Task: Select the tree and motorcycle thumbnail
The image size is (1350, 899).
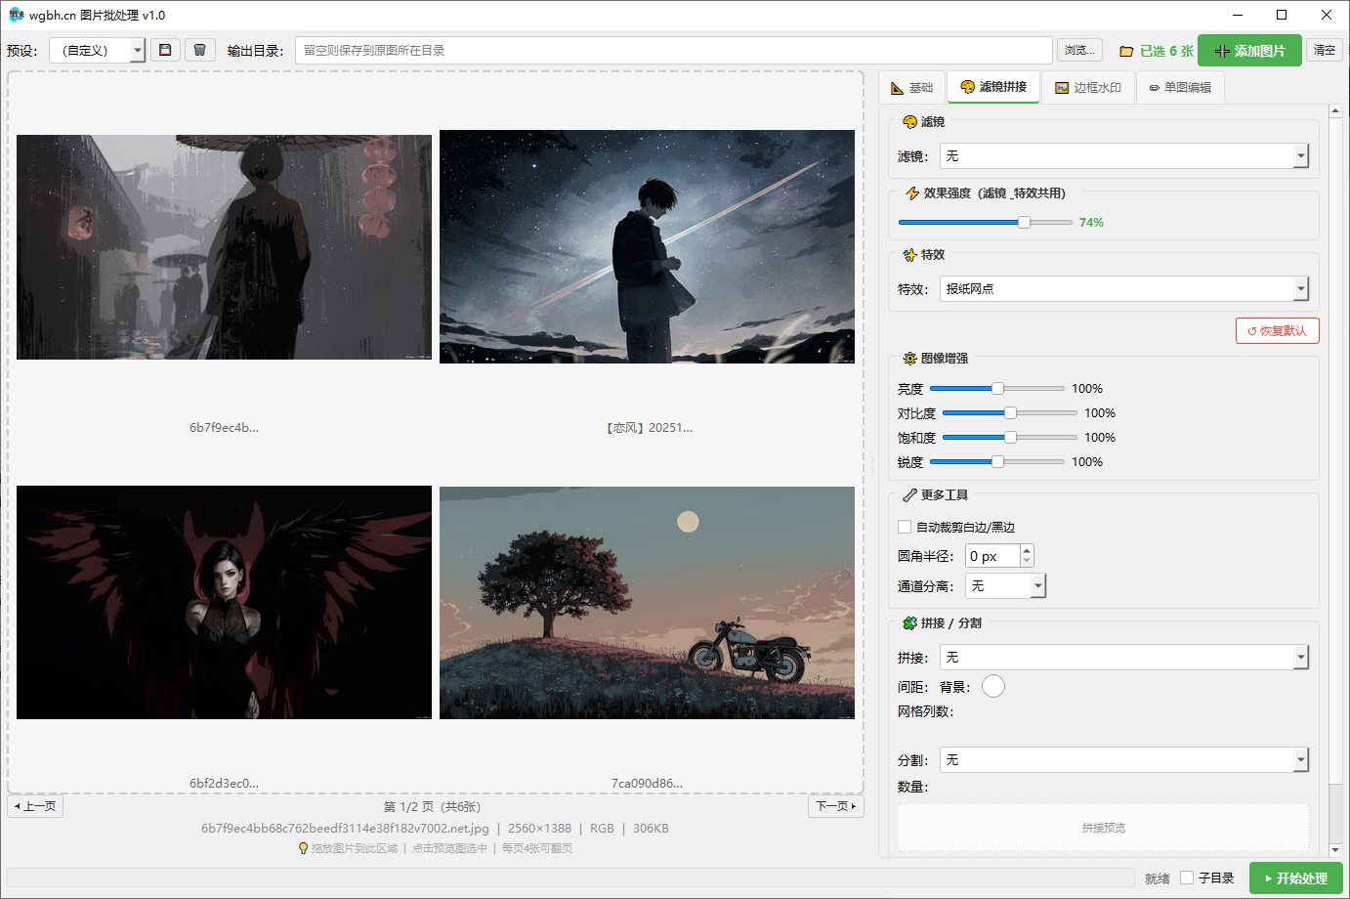Action: point(647,603)
